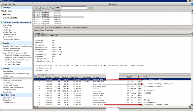
Task: Sort processes by Max Mem. column
Action: 65,77
